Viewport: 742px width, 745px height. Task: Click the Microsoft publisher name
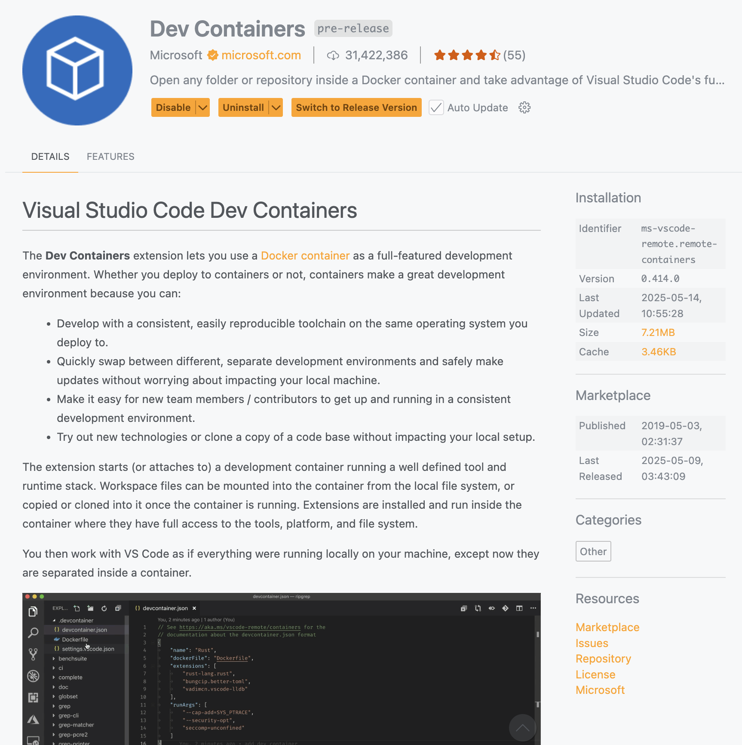pyautogui.click(x=176, y=55)
